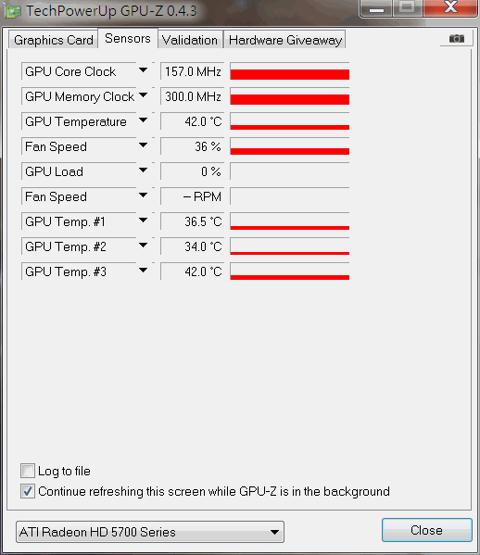Click the GPU-Z app icon in title bar
Screen dimensions: 480x555
13,11
